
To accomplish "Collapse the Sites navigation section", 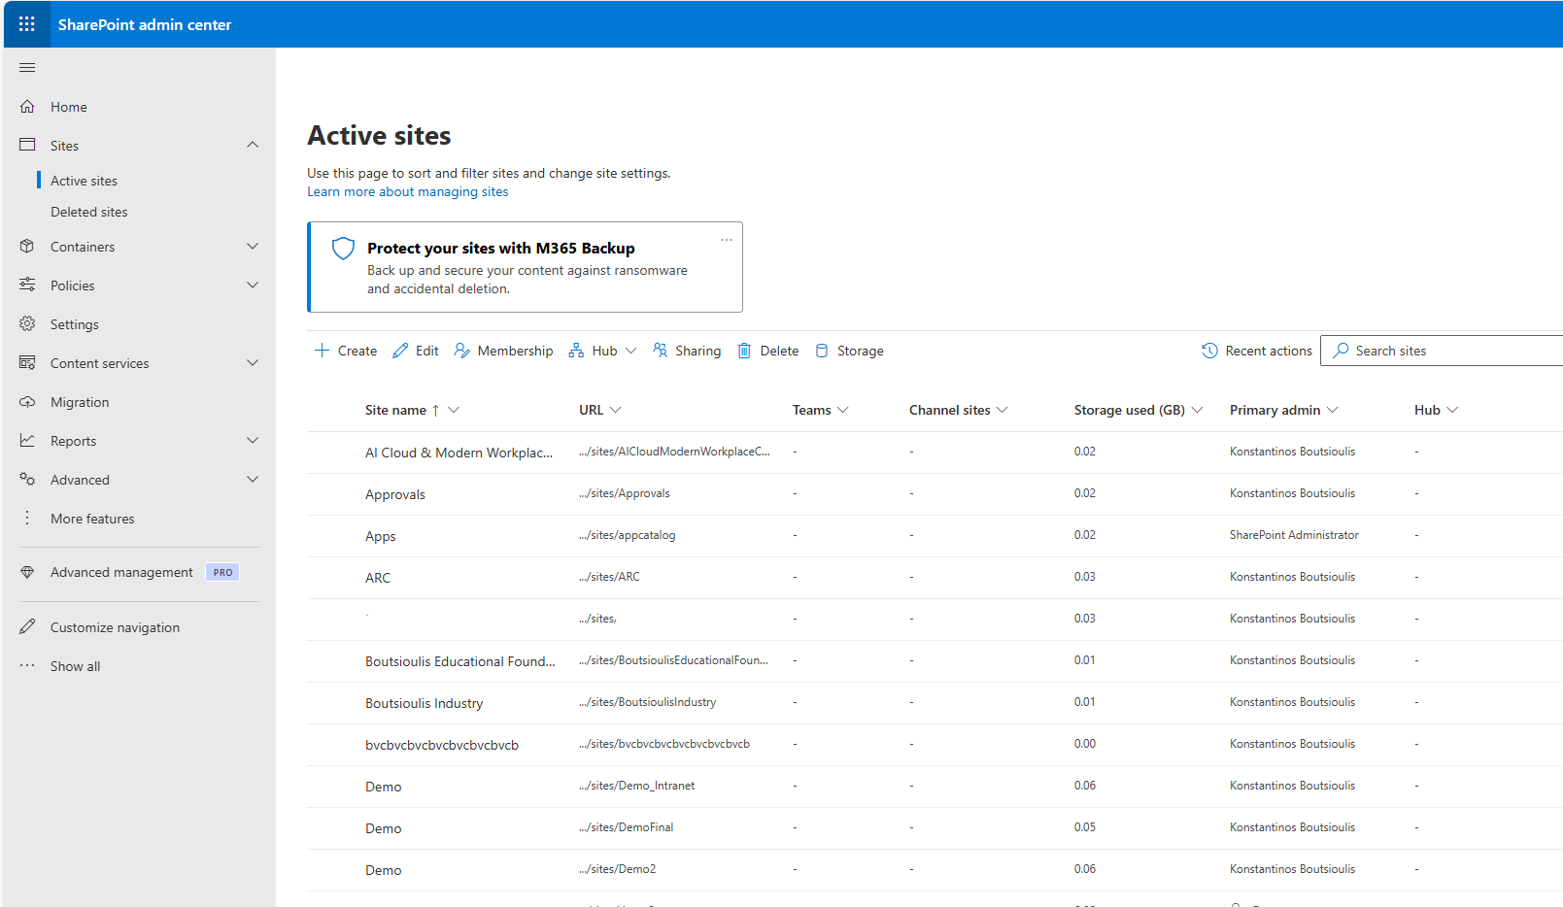I will point(253,146).
